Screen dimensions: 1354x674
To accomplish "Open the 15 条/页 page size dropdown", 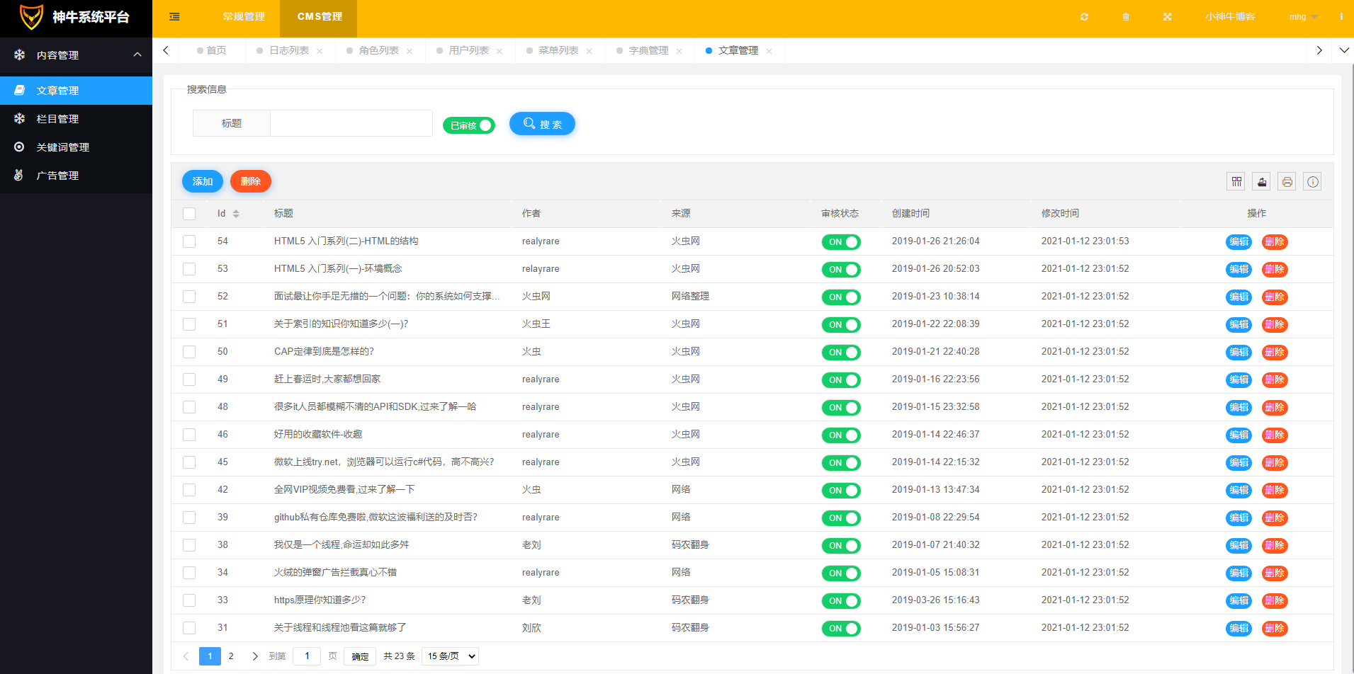I will (x=450, y=656).
